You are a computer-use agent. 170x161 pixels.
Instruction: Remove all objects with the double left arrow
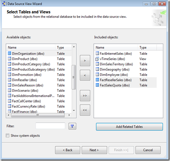click(x=85, y=110)
